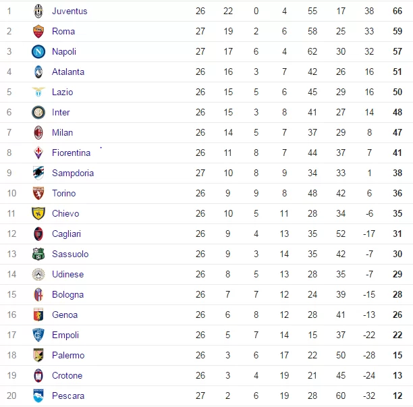Click the Roma club crest icon

(x=38, y=31)
